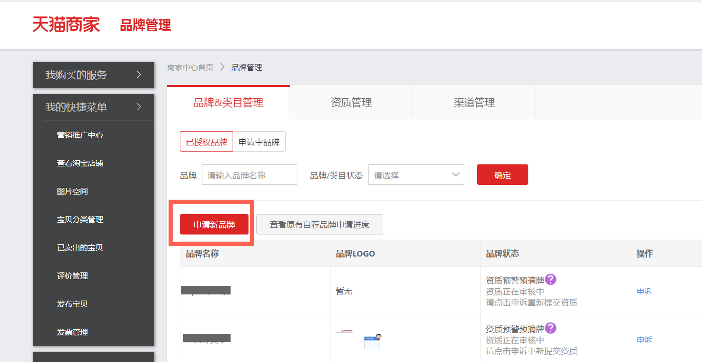Open the 品牌/类目状态 dropdown

tap(416, 175)
